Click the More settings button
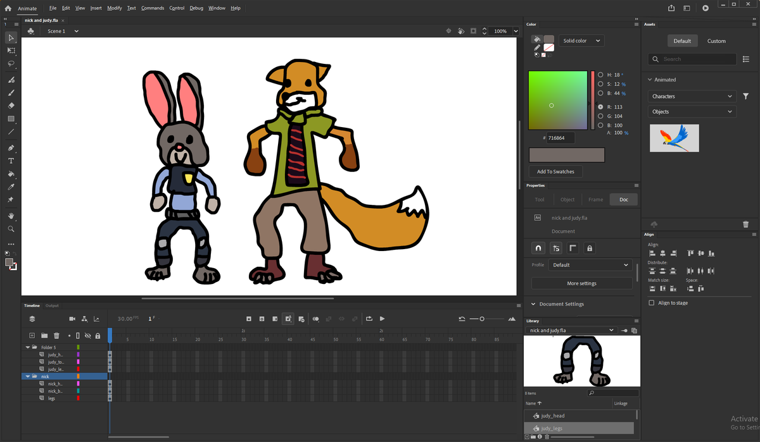The width and height of the screenshot is (760, 442). pos(581,283)
